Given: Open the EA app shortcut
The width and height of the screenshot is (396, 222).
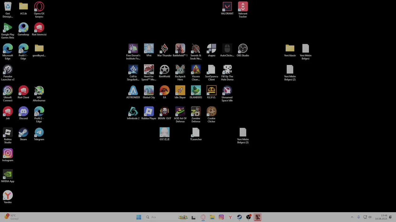Looking at the screenshot, I should (x=164, y=91).
